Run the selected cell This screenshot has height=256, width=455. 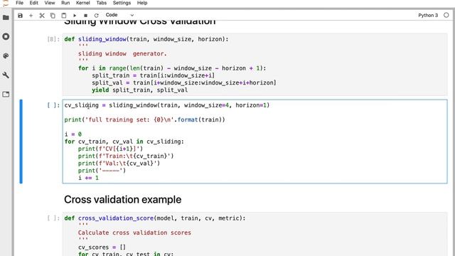(x=75, y=16)
